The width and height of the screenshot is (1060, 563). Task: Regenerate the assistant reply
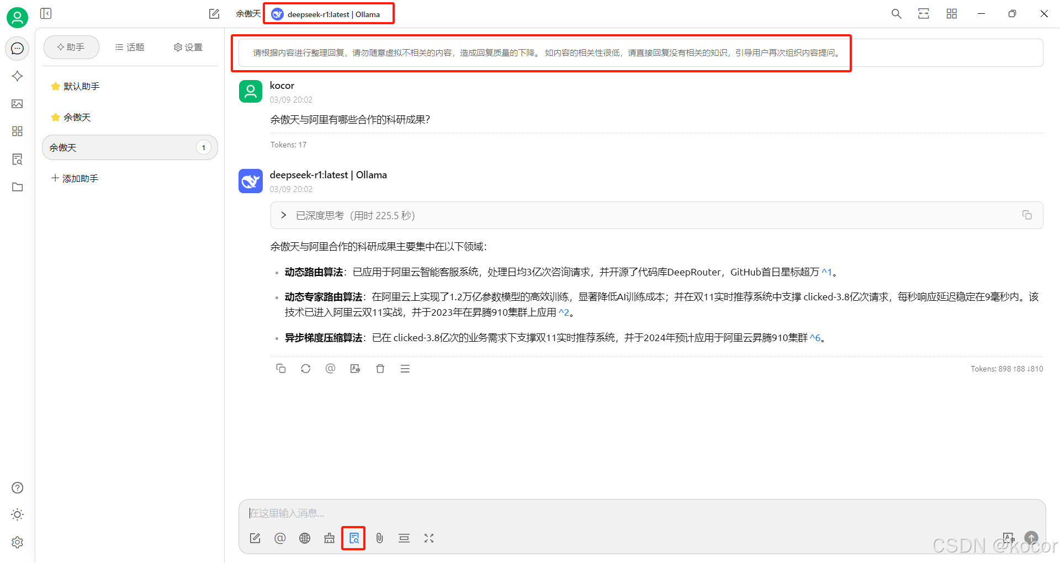click(305, 369)
